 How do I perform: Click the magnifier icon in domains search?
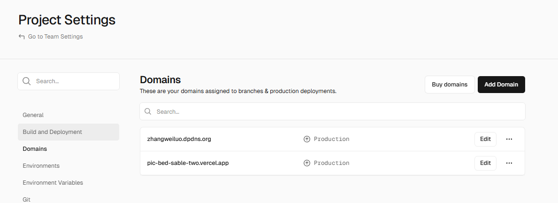148,112
